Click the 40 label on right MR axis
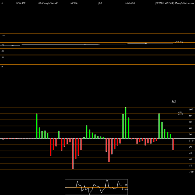195x195 pixels. coord(190,128)
